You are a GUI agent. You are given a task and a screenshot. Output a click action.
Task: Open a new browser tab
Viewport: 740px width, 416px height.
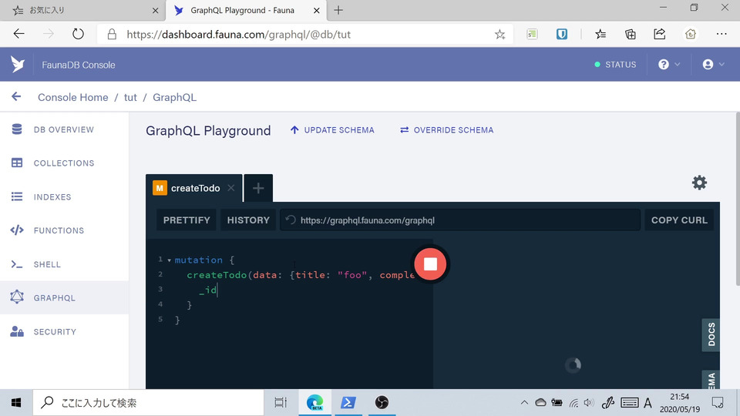click(338, 10)
